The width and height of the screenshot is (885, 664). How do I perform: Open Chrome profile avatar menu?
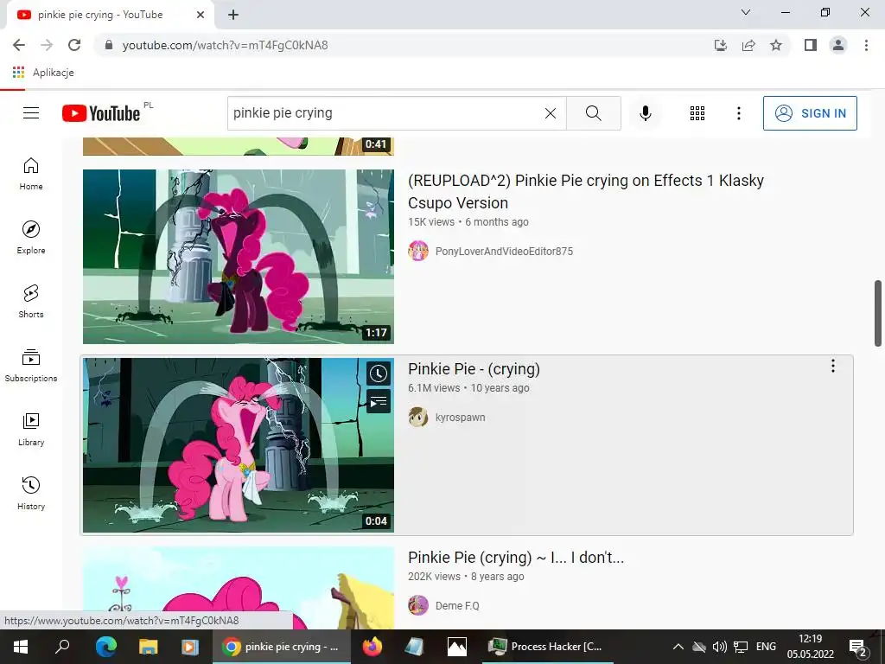point(838,45)
